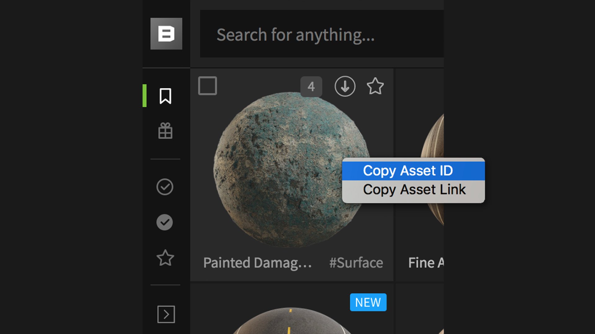Image resolution: width=595 pixels, height=334 pixels.
Task: Open the favorites star in sidebar
Action: pyautogui.click(x=165, y=258)
